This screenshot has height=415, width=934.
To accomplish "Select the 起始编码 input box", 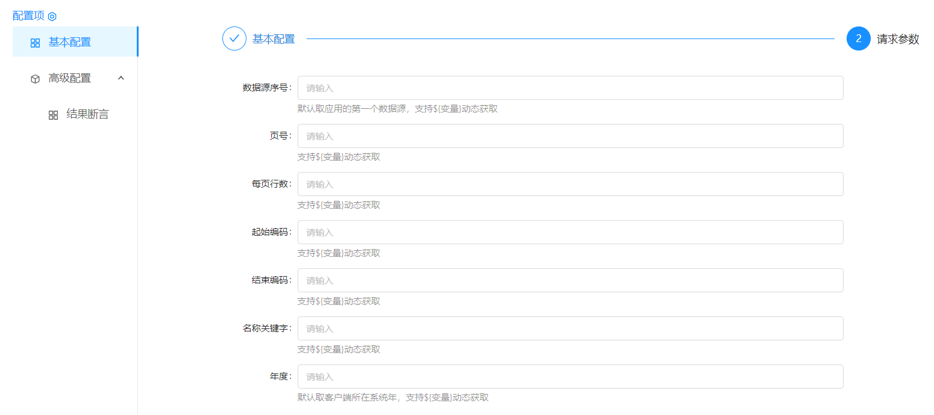I will pos(570,232).
